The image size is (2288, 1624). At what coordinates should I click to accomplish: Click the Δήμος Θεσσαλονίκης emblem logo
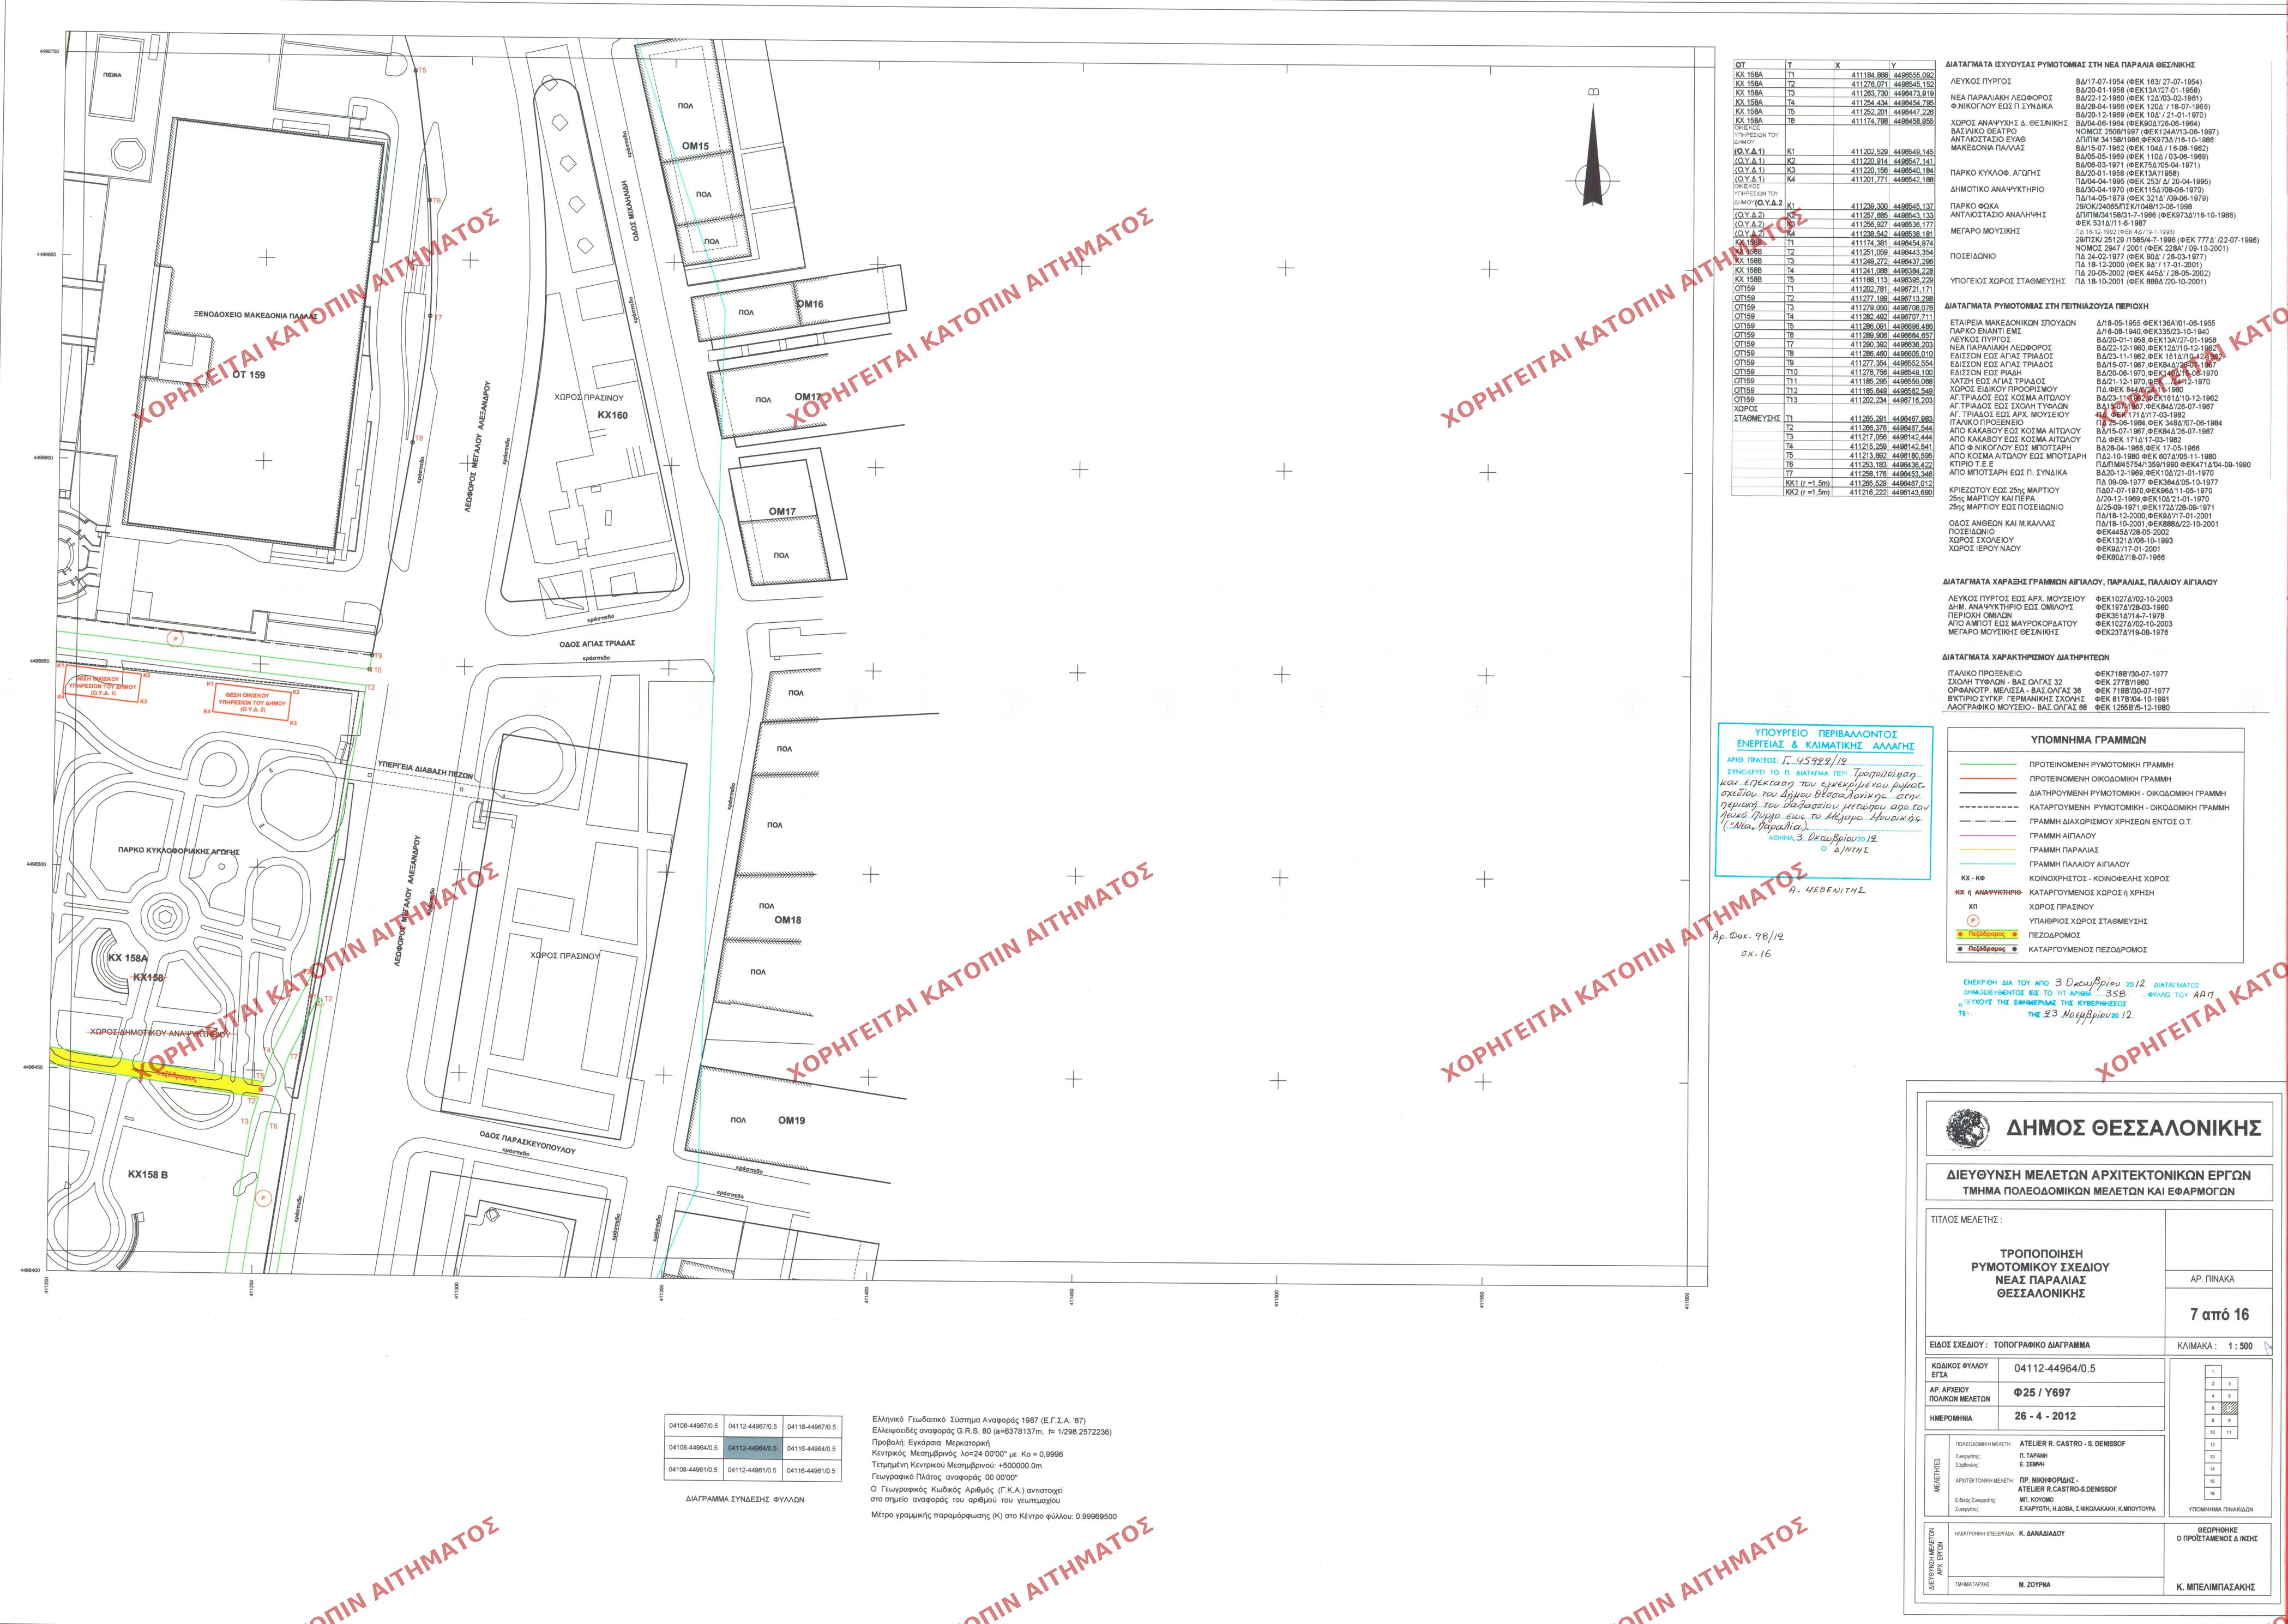(1968, 1129)
